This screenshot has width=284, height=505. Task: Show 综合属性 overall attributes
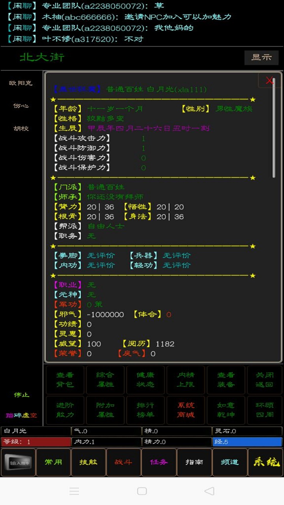tap(105, 380)
